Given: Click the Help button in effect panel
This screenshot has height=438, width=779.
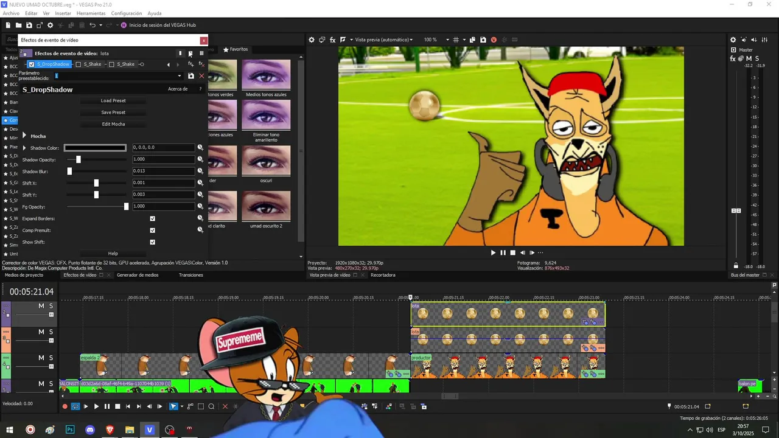Looking at the screenshot, I should click(113, 254).
